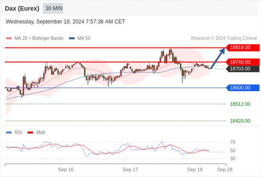Click the 18420.00 support level label

tap(240, 121)
